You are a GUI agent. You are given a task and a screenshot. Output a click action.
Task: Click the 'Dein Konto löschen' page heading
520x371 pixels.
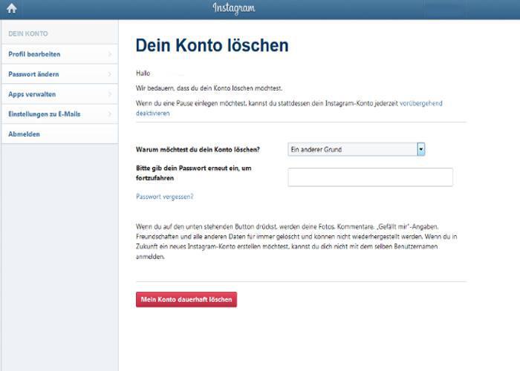click(212, 45)
